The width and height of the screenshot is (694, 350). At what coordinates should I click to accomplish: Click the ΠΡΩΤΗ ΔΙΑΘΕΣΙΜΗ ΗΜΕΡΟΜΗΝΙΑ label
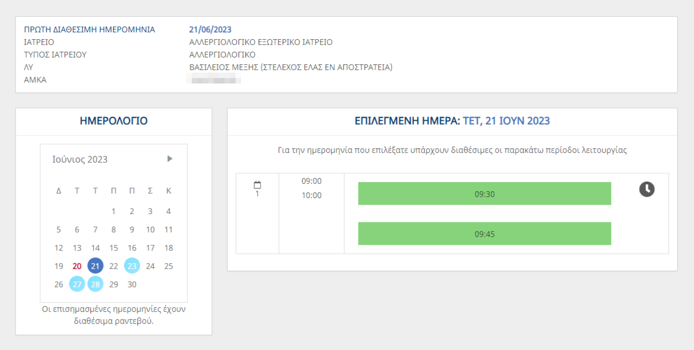click(x=89, y=30)
